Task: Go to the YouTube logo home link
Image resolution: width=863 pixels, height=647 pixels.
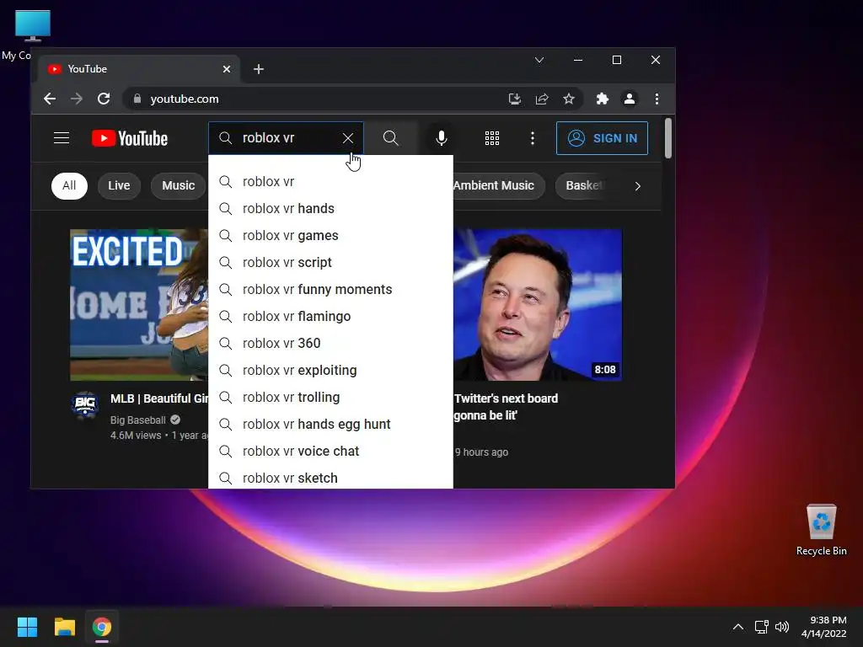Action: [129, 138]
